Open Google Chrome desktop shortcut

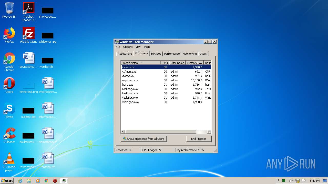tap(9, 62)
